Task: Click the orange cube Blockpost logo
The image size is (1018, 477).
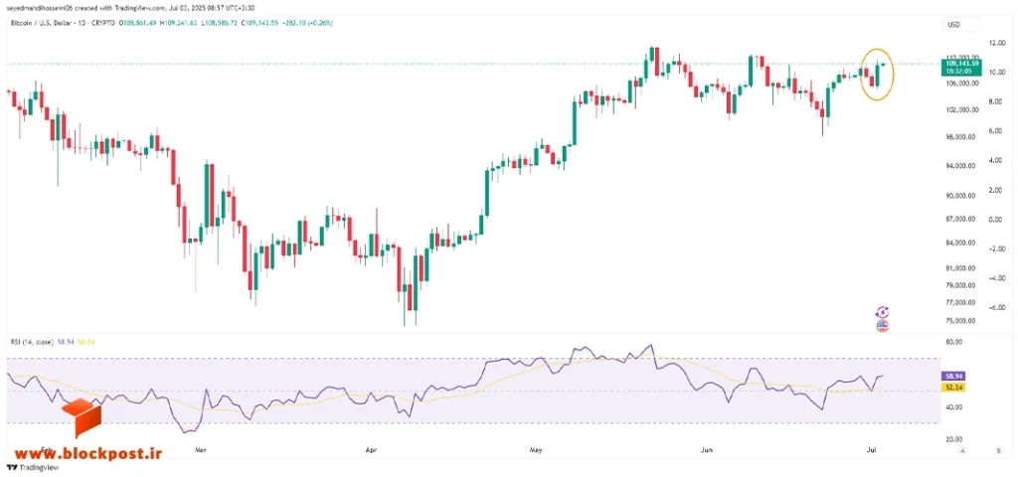Action: tap(82, 416)
